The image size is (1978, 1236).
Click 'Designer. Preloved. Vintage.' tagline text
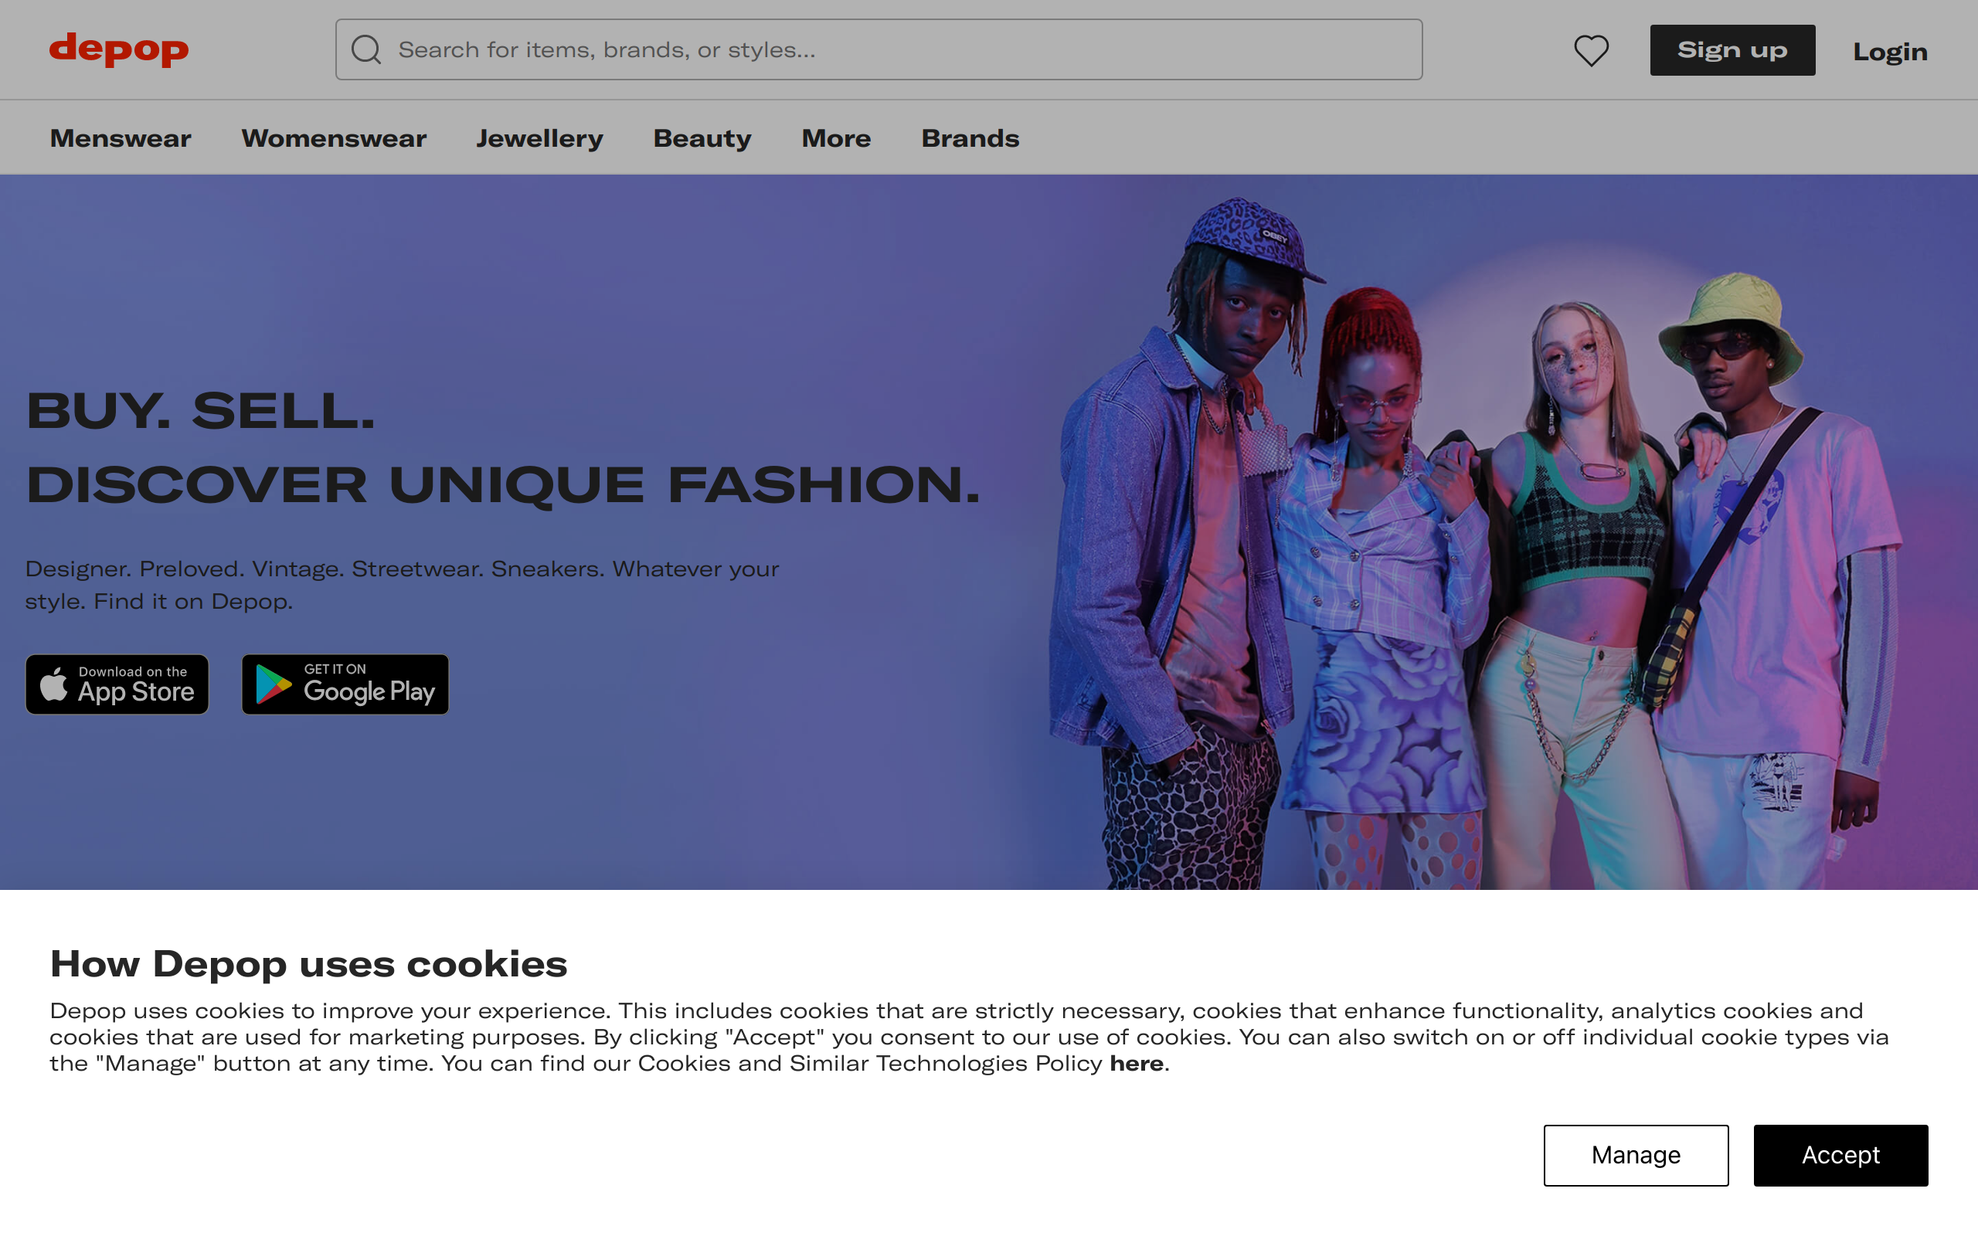pyautogui.click(x=402, y=585)
